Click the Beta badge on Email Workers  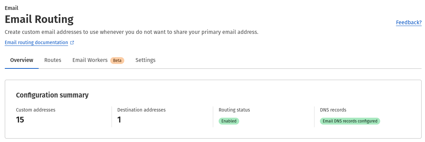tap(117, 61)
